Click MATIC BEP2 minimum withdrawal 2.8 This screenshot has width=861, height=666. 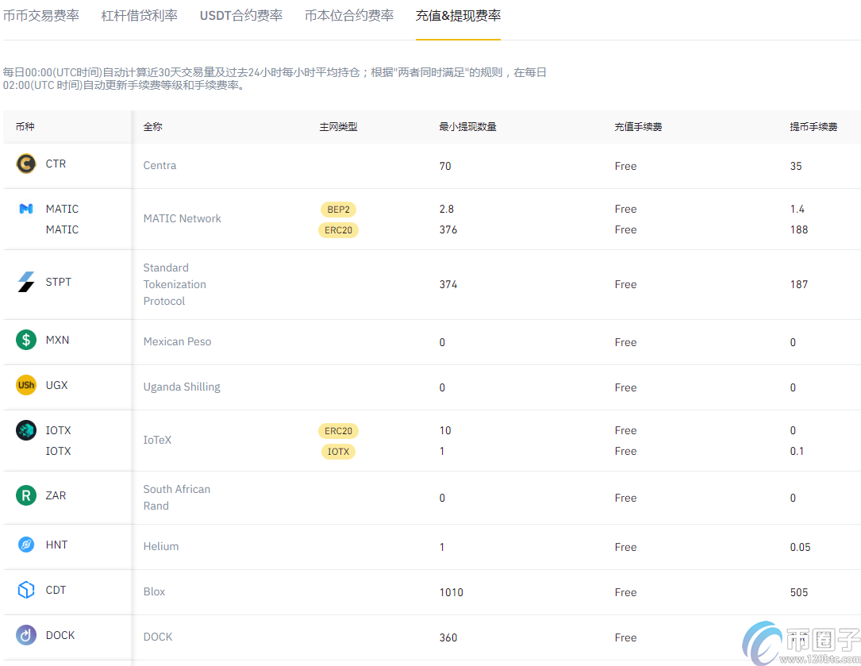pos(447,209)
